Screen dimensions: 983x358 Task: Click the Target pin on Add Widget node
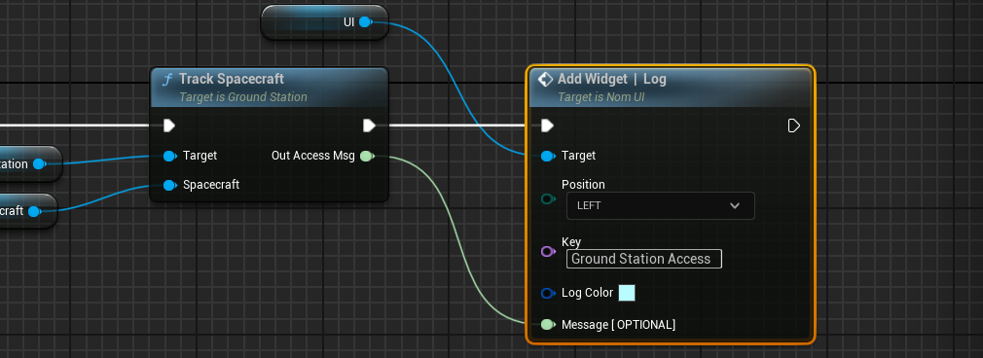(x=548, y=156)
